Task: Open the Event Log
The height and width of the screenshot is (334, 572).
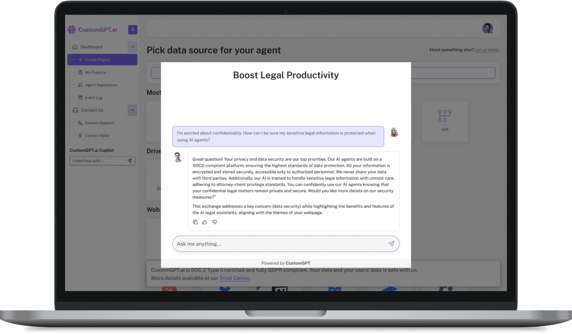Action: [x=94, y=98]
